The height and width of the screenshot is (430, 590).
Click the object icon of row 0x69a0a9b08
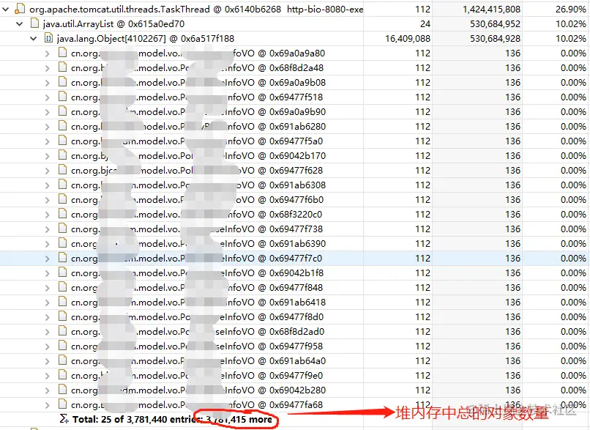click(x=62, y=82)
